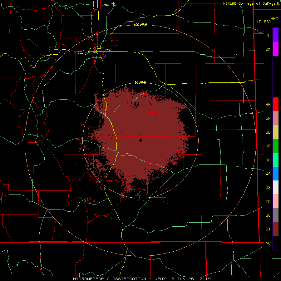Viewport: 281px width, 281px height.
Task: Click the RF purple legend swatch
Action: (276, 35)
